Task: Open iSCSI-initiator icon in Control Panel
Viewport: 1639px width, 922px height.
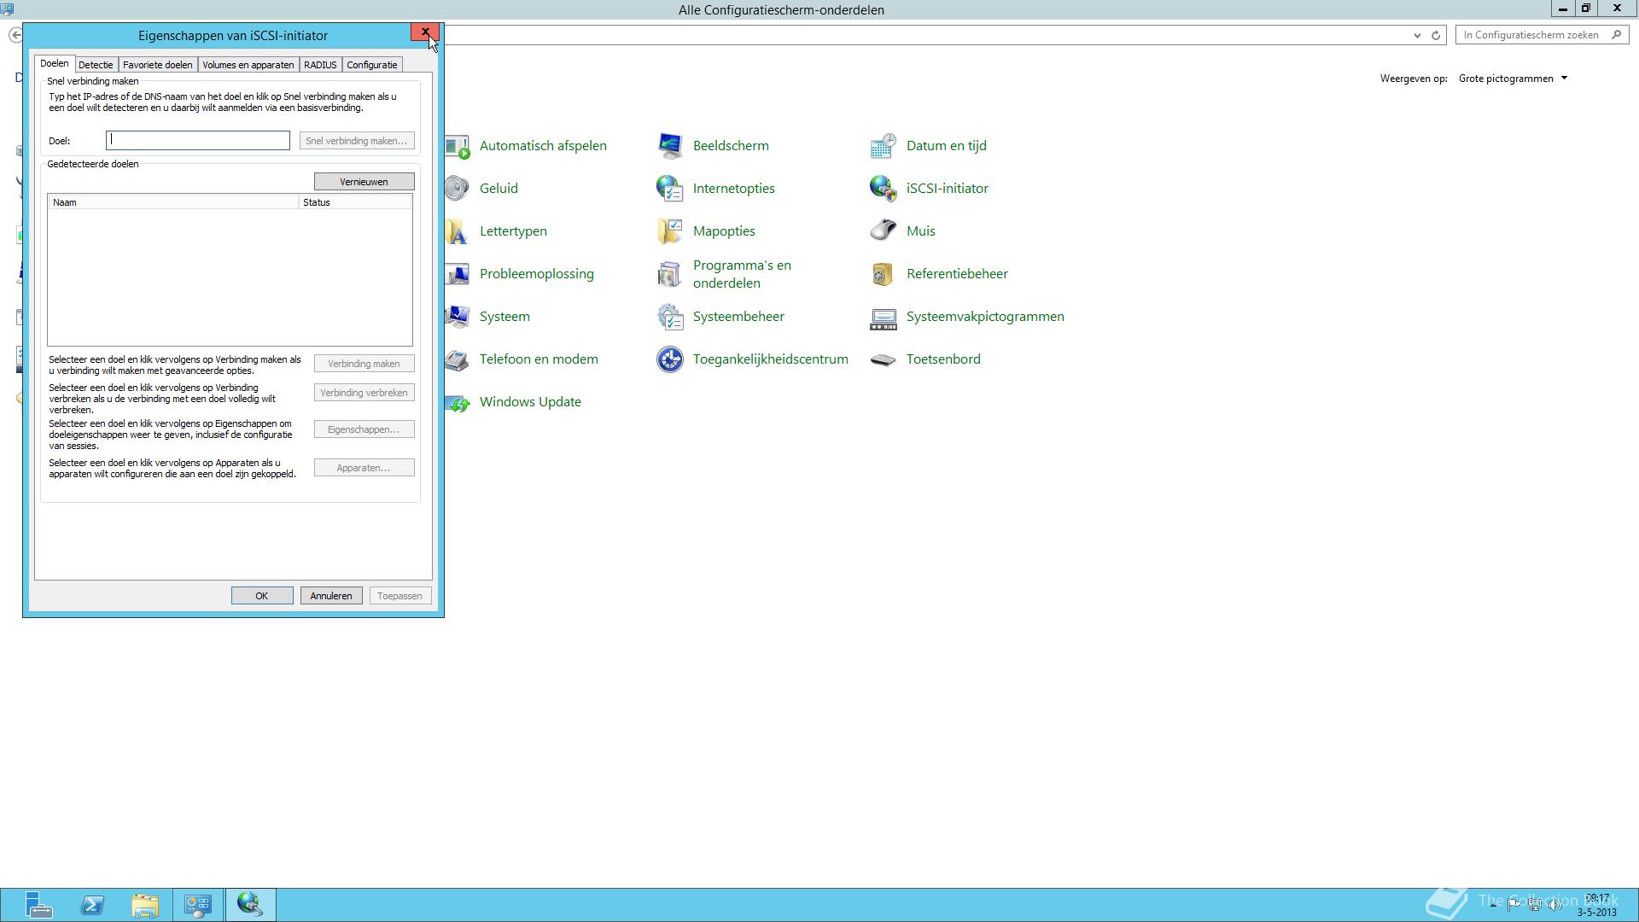Action: click(884, 189)
